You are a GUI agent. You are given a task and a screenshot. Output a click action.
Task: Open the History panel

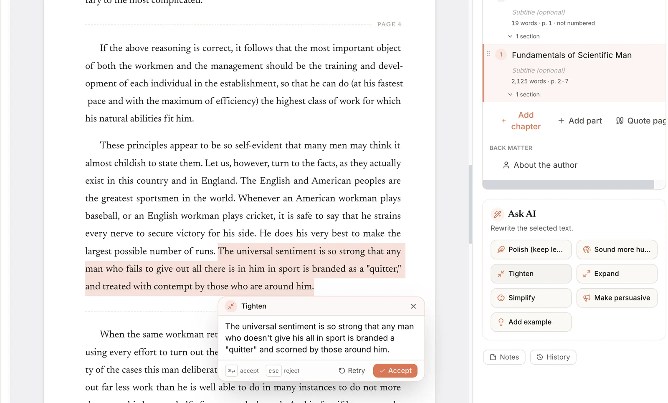click(553, 357)
